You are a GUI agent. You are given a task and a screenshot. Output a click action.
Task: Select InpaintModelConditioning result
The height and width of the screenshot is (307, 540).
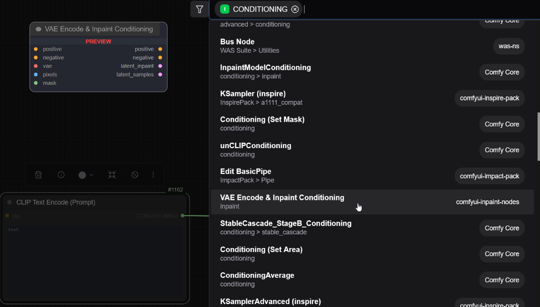tap(372, 72)
